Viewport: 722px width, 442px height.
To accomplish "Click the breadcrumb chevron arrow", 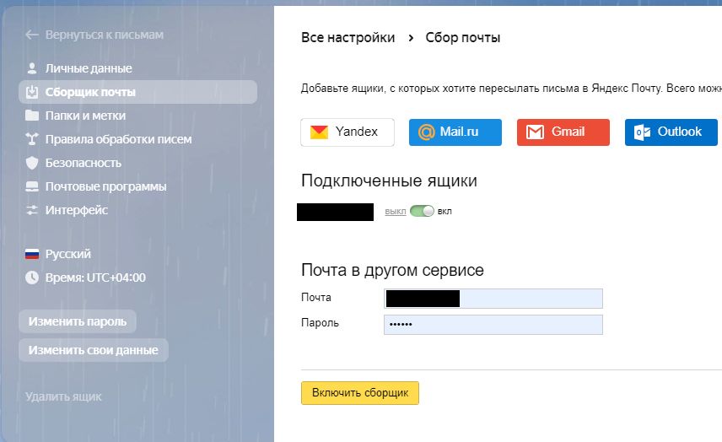I will [x=411, y=38].
